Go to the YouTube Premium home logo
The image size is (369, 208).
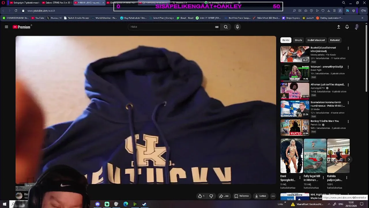coord(22,27)
